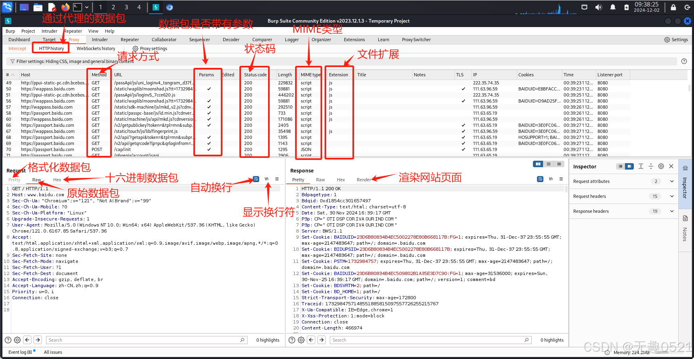Open filter settings bar

pyautogui.click(x=341, y=61)
